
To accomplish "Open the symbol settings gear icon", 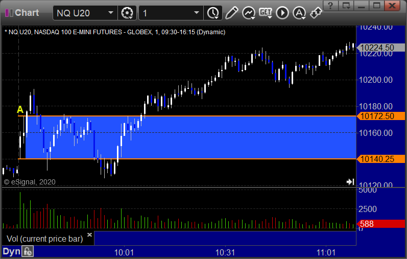I will click(127, 13).
